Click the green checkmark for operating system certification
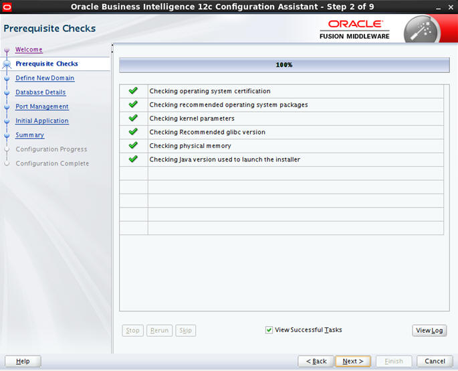This screenshot has width=458, height=371. tap(133, 90)
